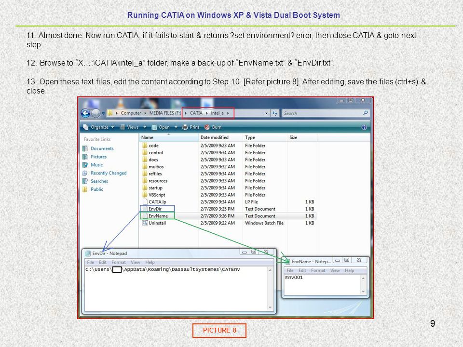The width and height of the screenshot is (463, 347).
Task: Expand the Open button dropdown arrow
Action: 176,127
